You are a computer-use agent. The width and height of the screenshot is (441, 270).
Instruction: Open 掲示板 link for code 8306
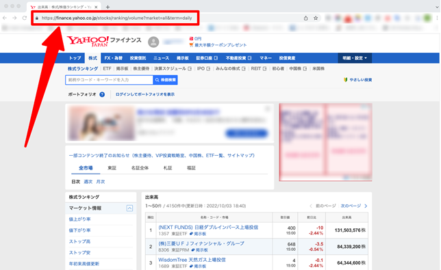(199, 250)
